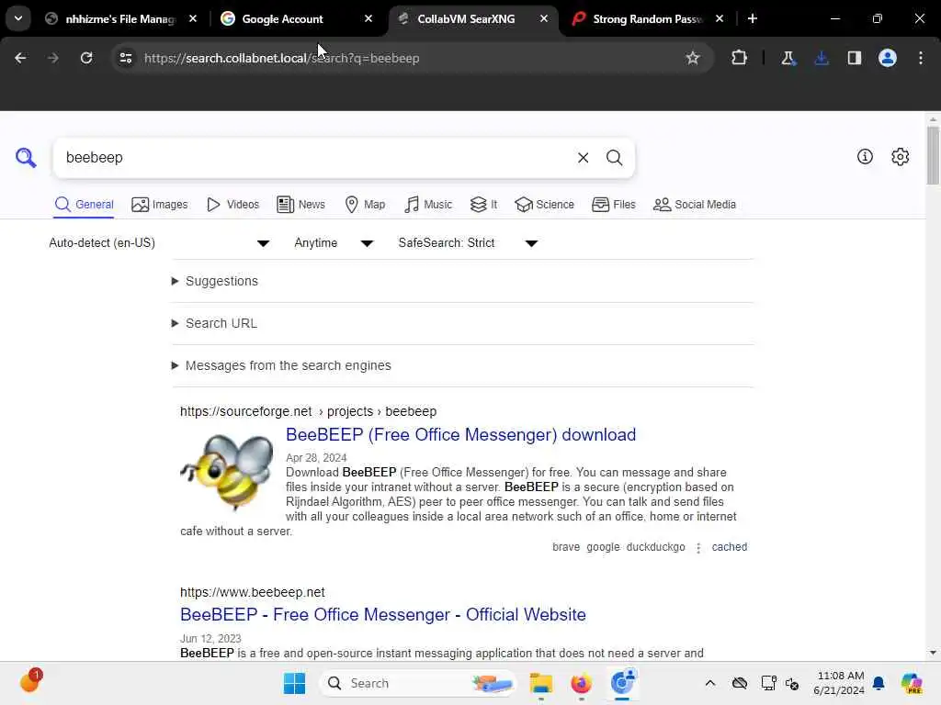The width and height of the screenshot is (941, 705).
Task: Click the browser address bar URL
Action: [282, 58]
